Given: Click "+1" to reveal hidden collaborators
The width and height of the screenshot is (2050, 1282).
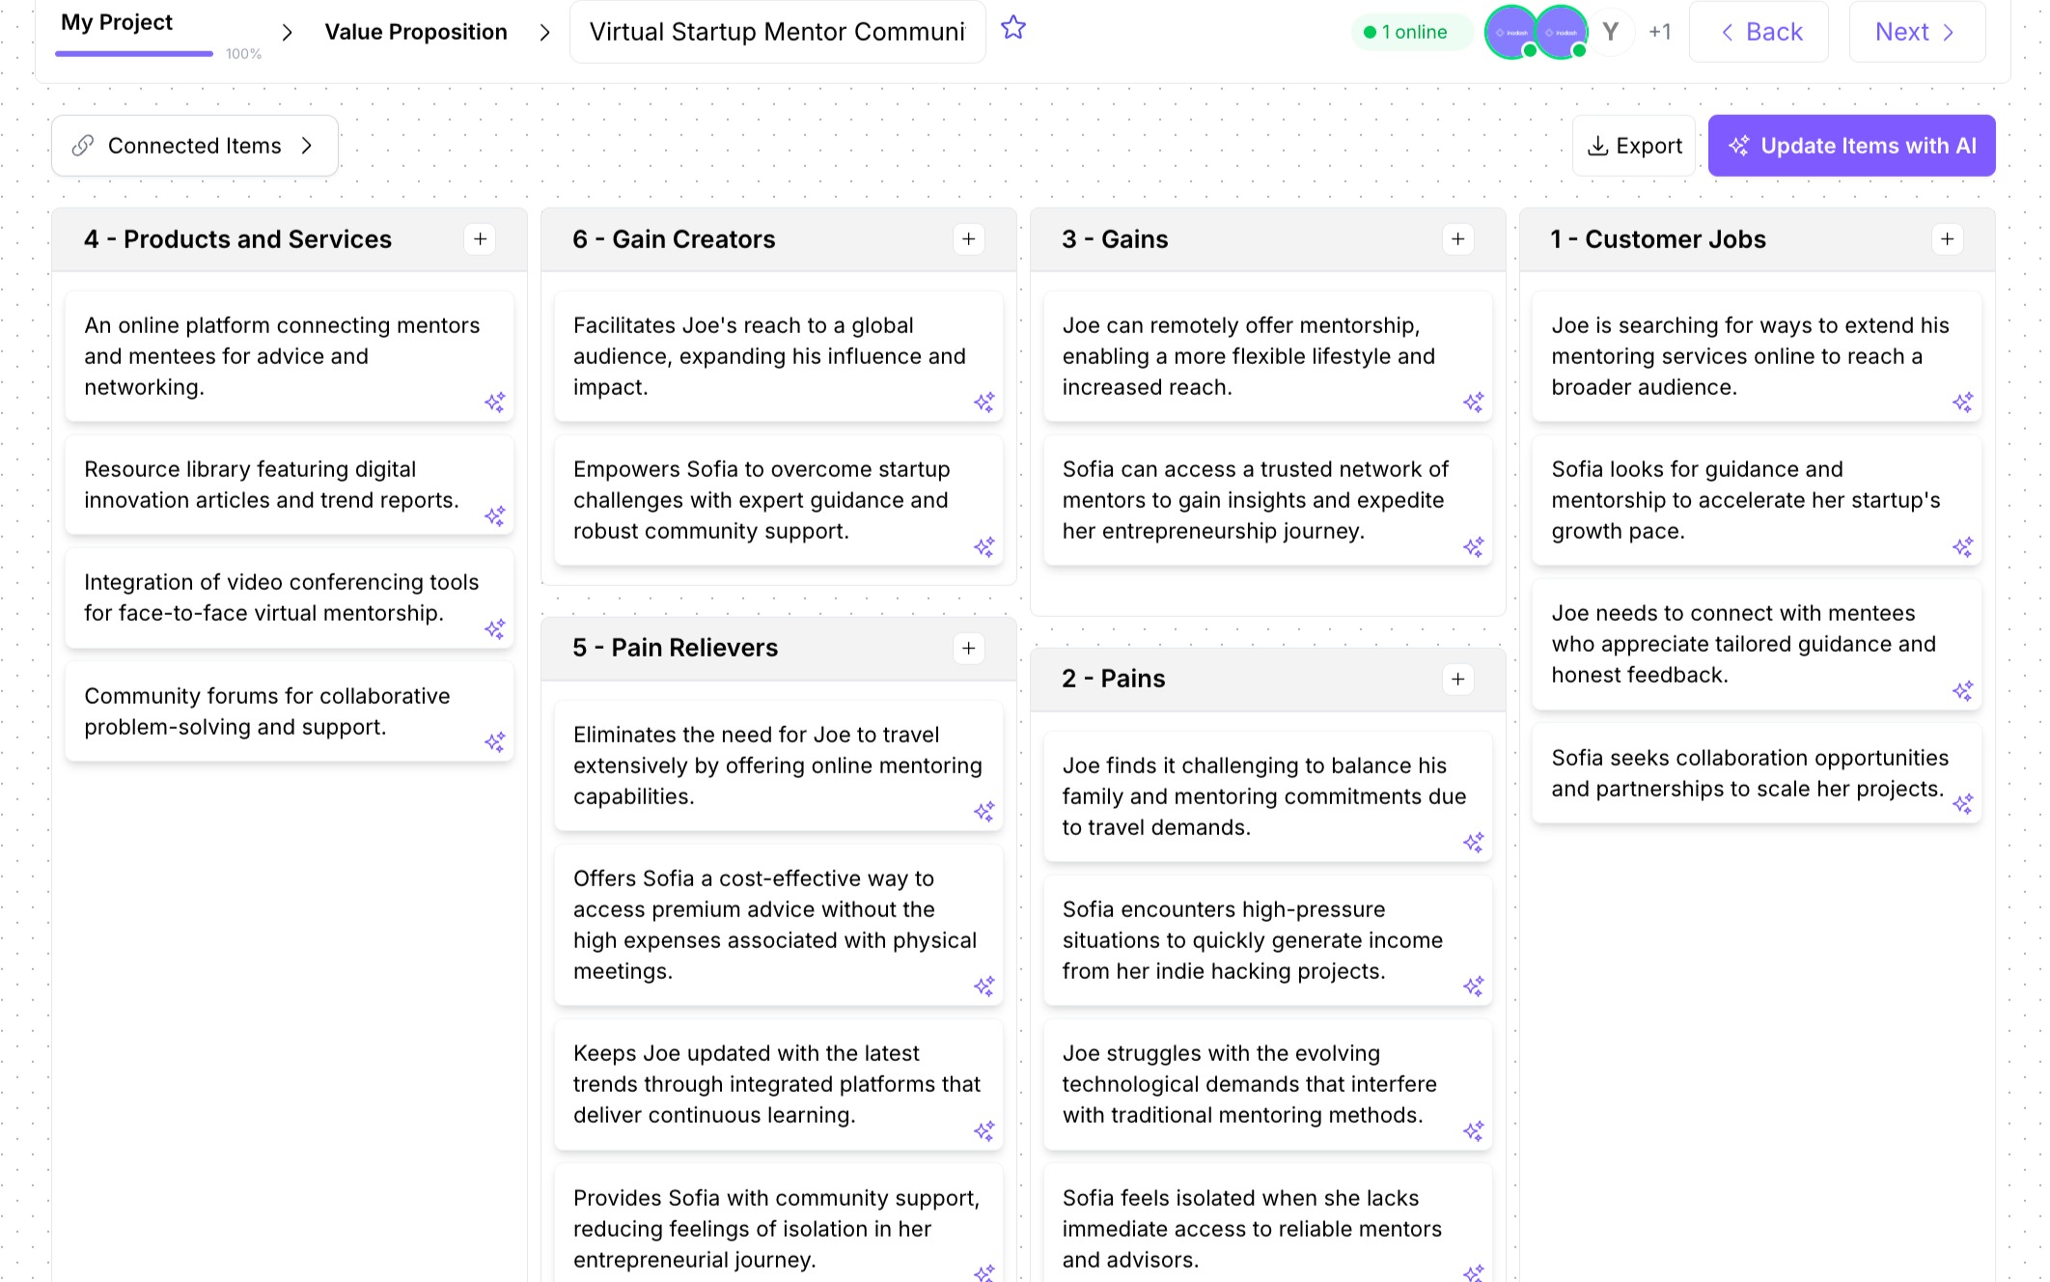Looking at the screenshot, I should point(1660,31).
